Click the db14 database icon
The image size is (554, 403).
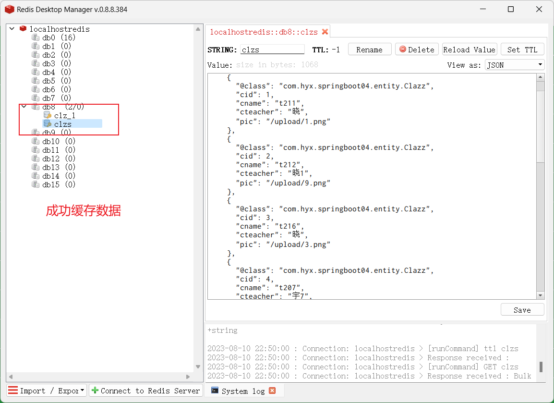point(36,176)
